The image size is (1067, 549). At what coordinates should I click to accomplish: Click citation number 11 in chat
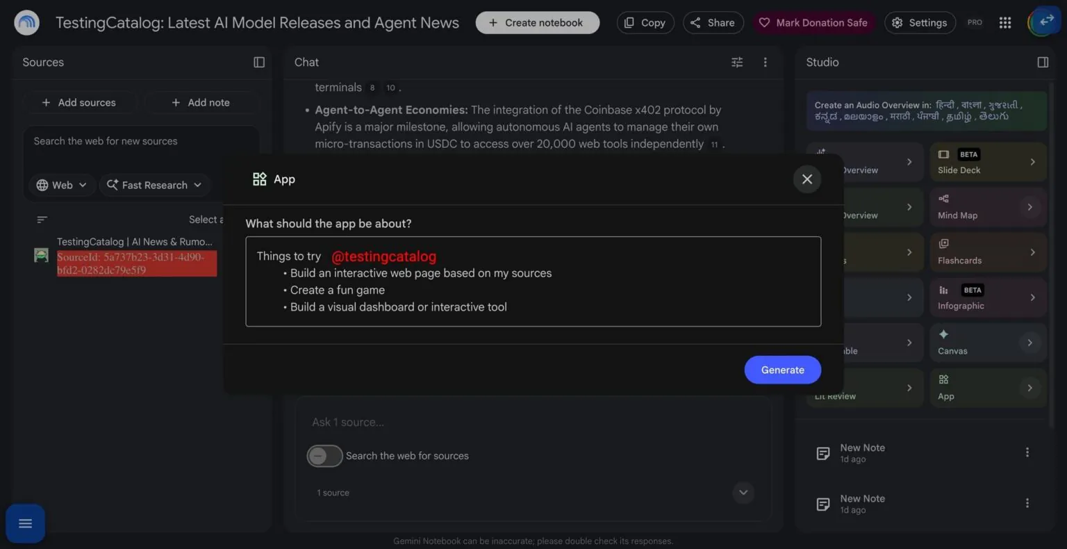point(714,145)
